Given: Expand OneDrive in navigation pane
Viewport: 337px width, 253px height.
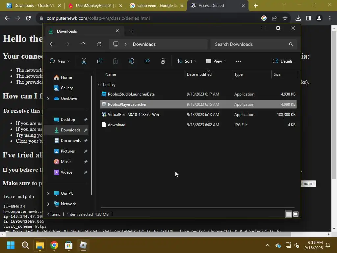Looking at the screenshot, I should (48, 98).
